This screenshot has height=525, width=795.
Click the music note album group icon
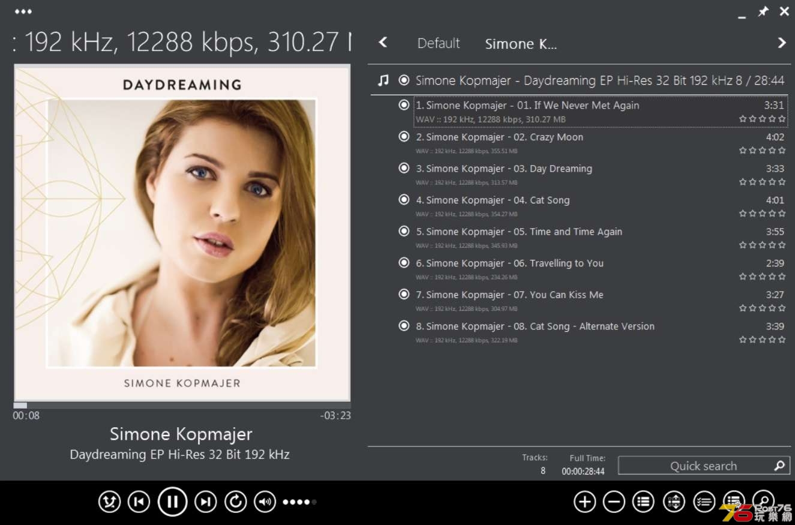click(383, 80)
